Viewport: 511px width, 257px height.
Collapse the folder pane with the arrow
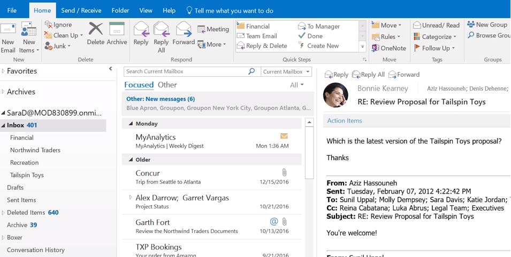coord(110,69)
